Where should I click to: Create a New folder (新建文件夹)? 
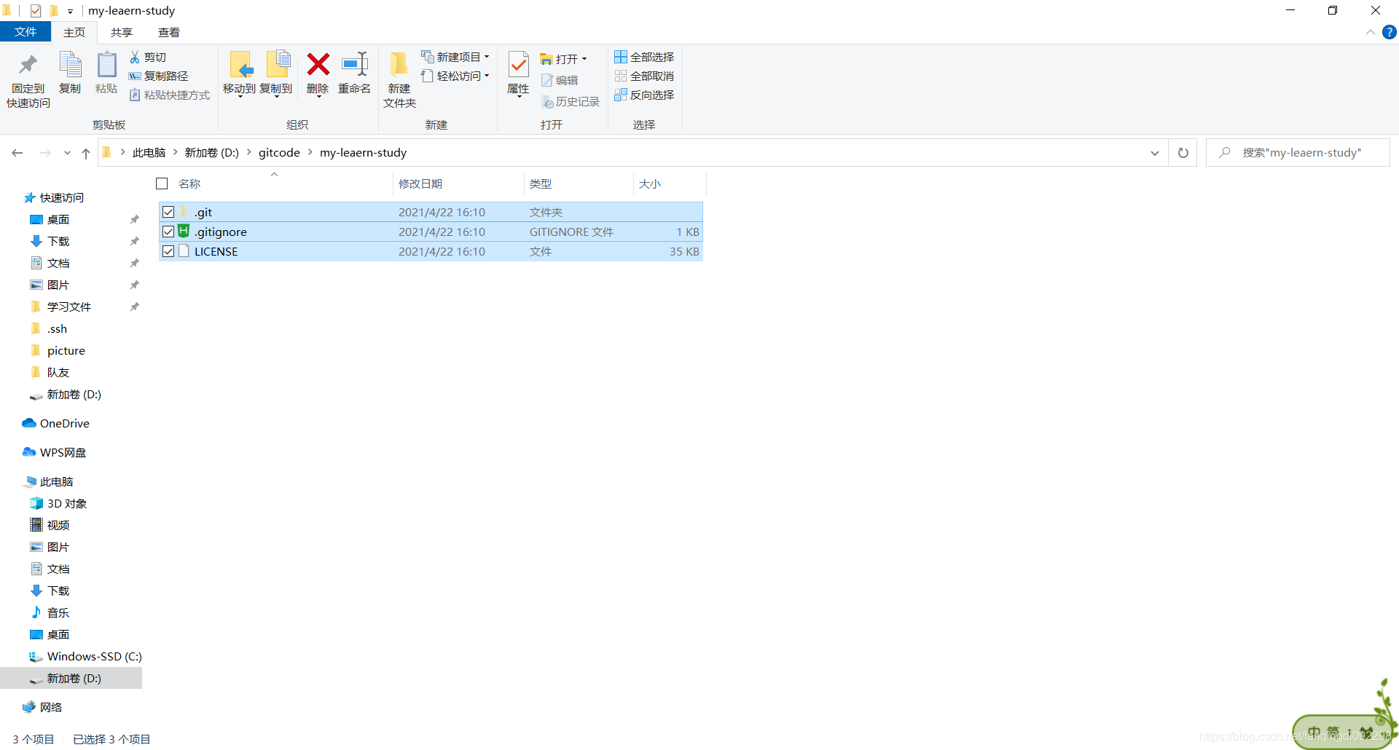pyautogui.click(x=399, y=79)
